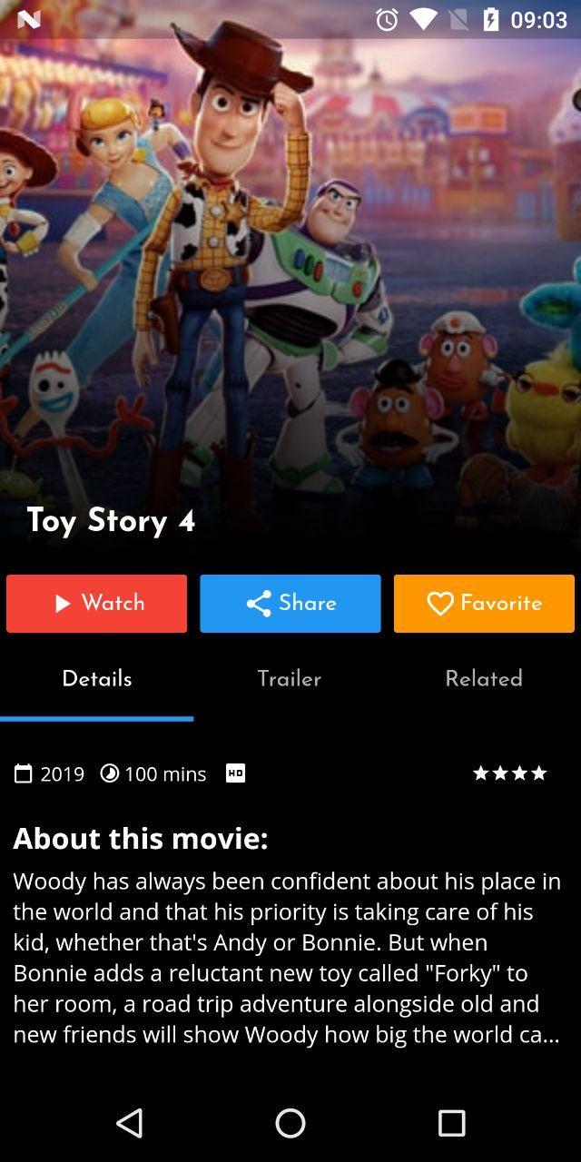The image size is (581, 1162).
Task: Tap the Android home circle button
Action: point(290,1123)
